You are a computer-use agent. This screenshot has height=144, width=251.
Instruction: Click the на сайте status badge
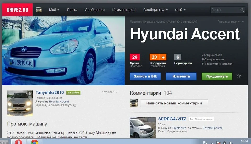click(x=73, y=93)
